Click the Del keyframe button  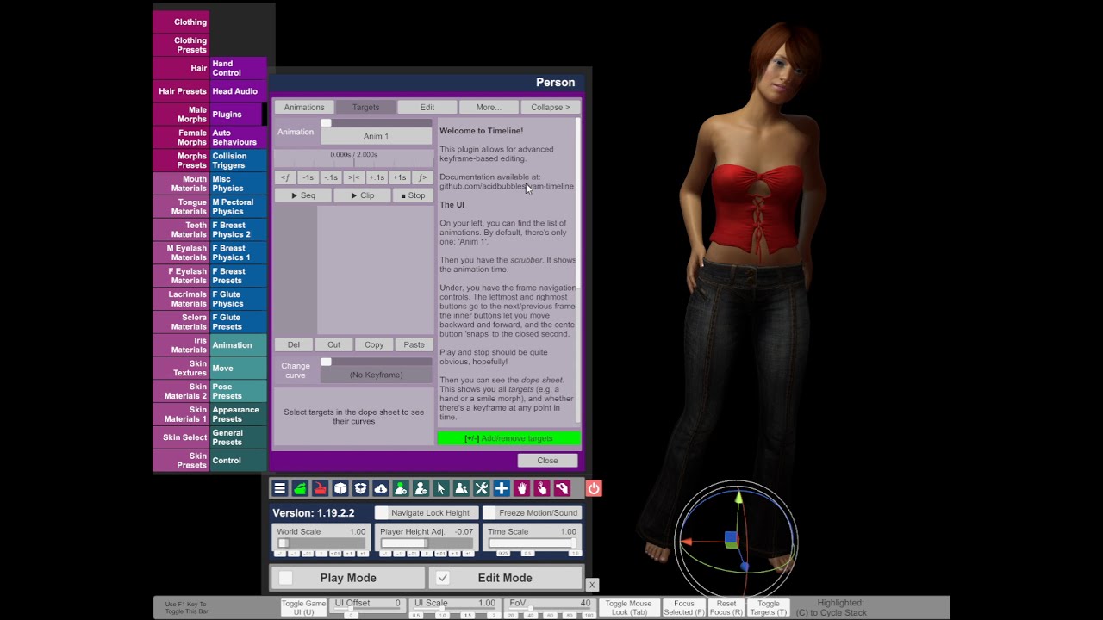point(294,344)
